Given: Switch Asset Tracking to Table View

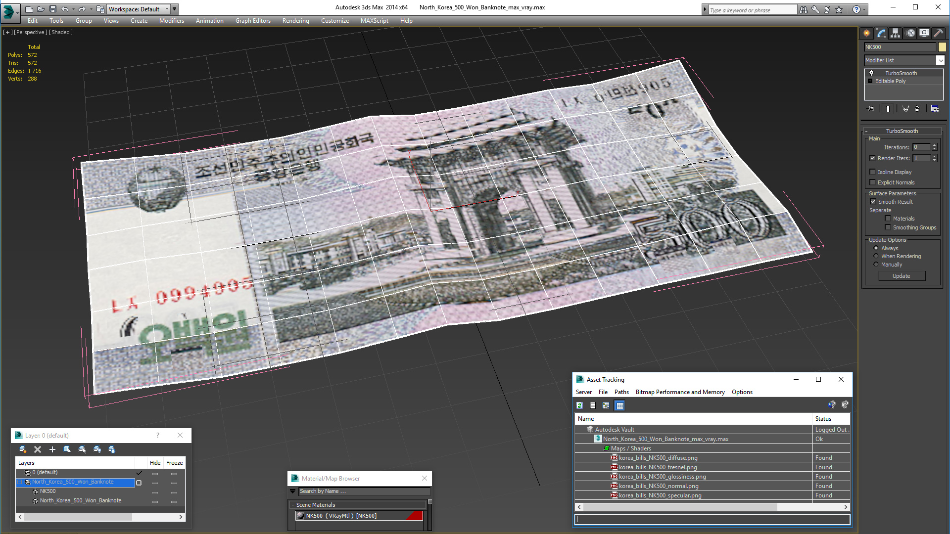Looking at the screenshot, I should (x=620, y=405).
